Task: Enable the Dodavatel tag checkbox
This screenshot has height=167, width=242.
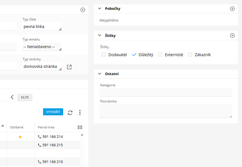Action: click(103, 54)
